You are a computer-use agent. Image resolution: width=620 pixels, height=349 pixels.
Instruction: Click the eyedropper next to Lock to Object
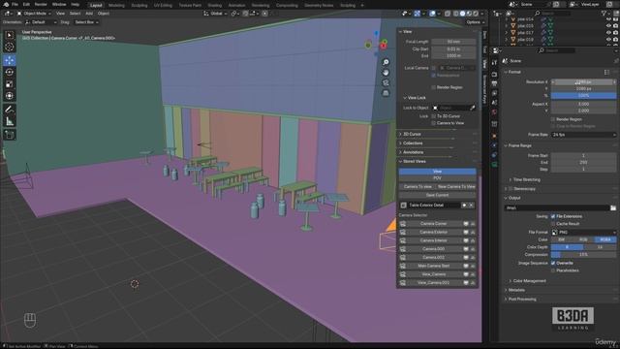tap(472, 108)
